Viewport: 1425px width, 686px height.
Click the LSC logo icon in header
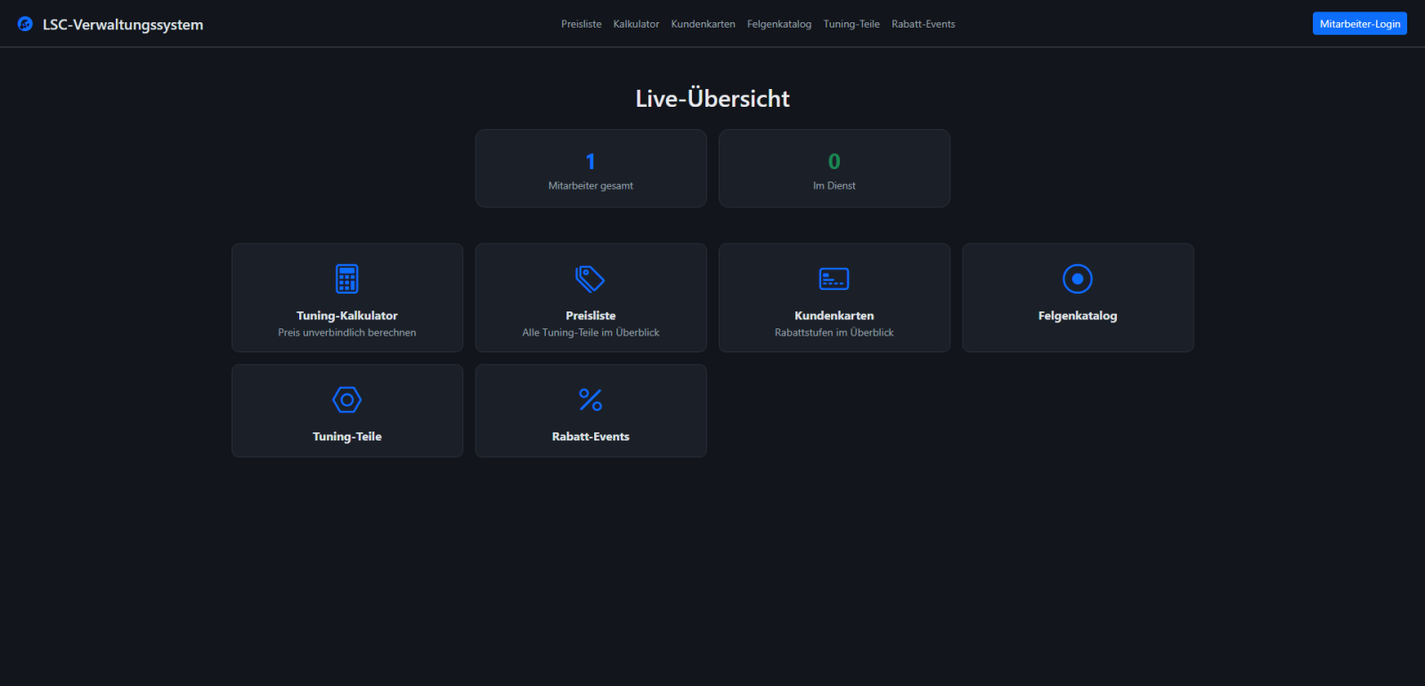pos(25,24)
